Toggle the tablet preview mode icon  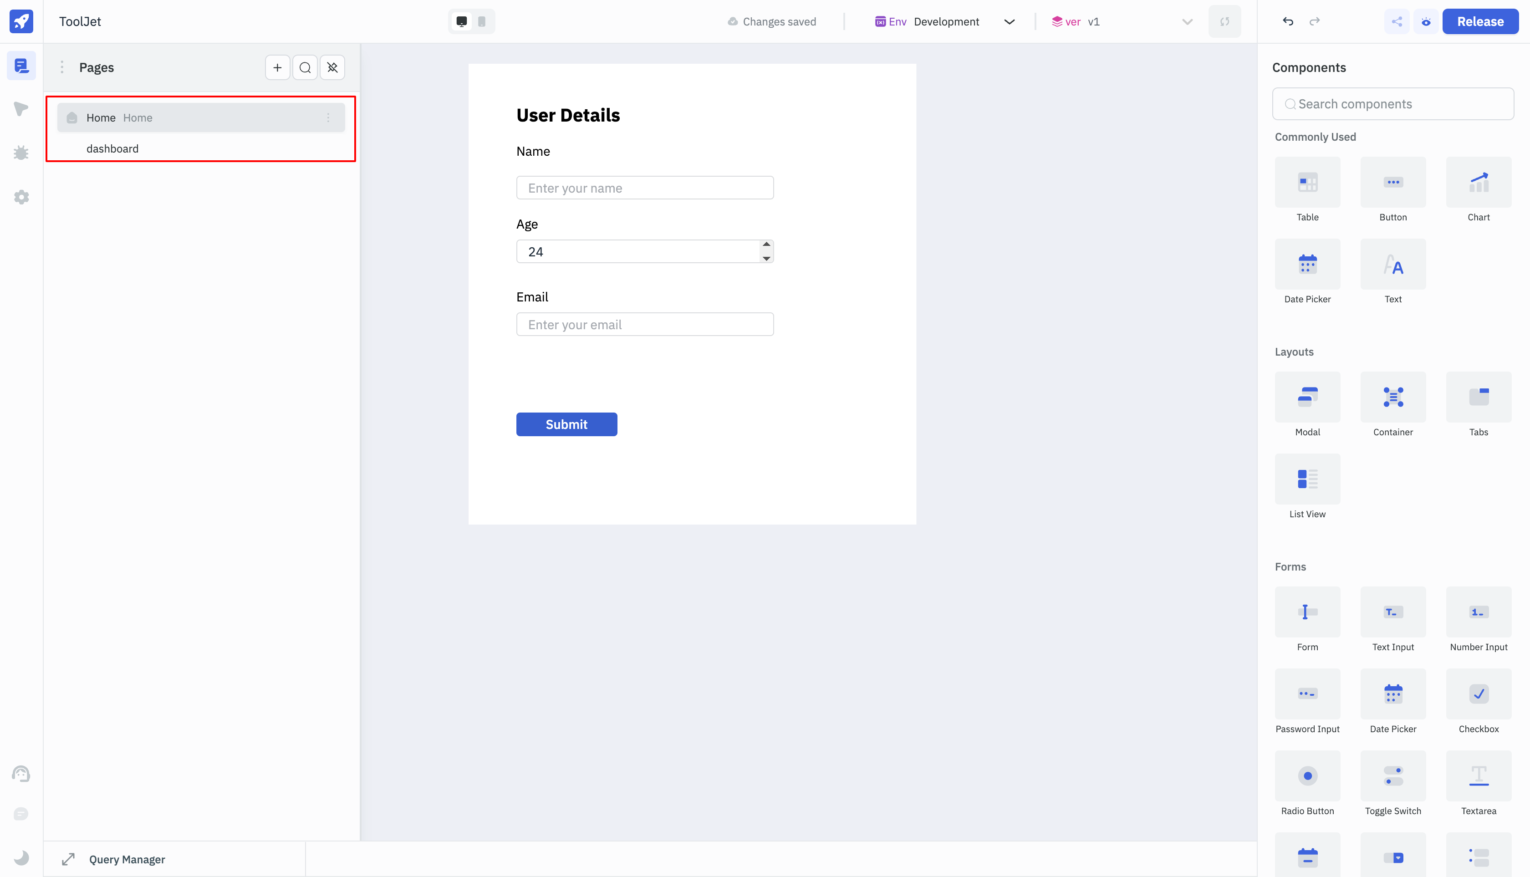tap(481, 21)
